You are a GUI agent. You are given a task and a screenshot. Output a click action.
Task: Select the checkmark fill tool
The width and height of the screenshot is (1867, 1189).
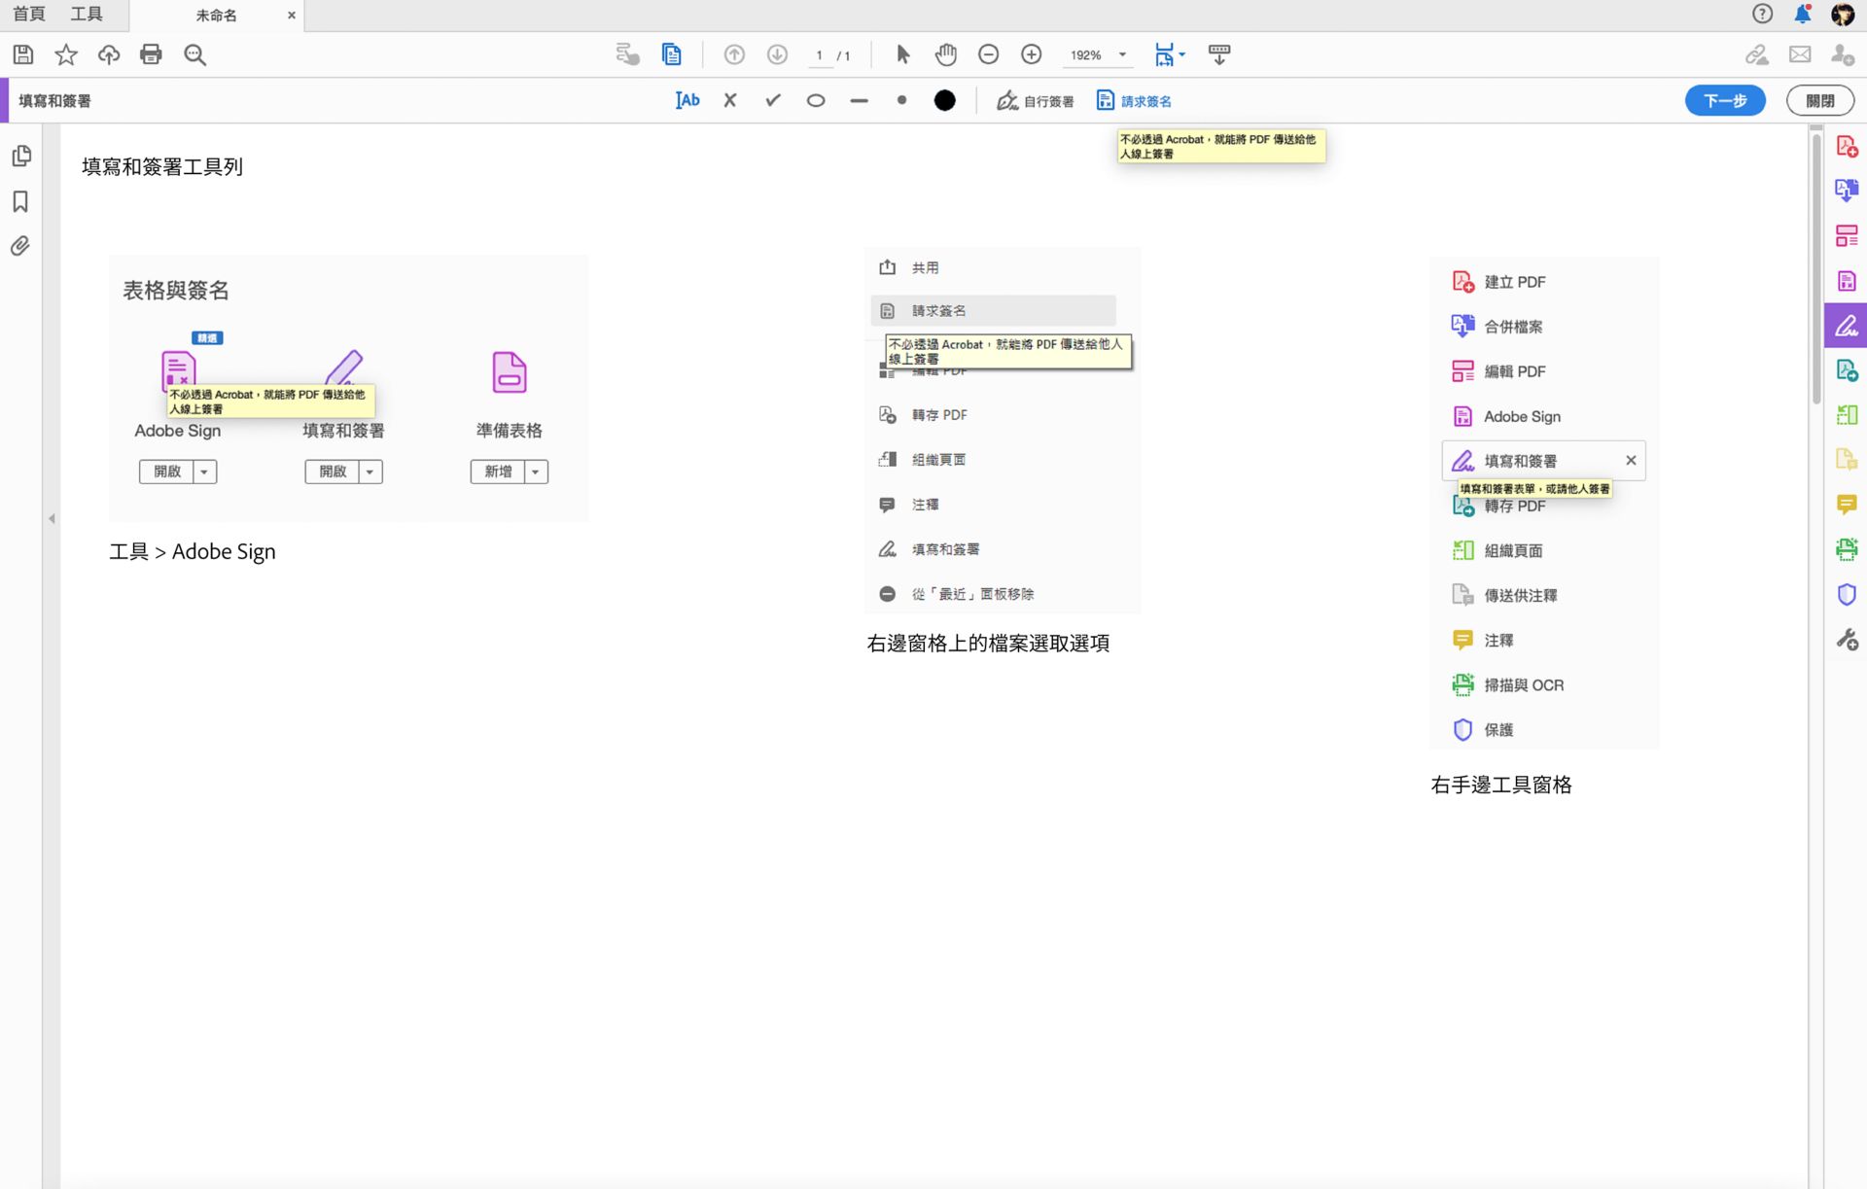(773, 100)
